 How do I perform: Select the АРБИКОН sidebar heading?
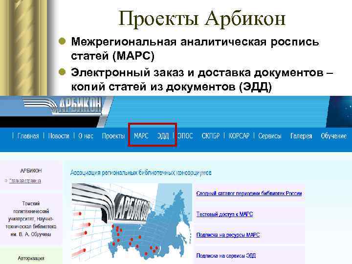31,171
